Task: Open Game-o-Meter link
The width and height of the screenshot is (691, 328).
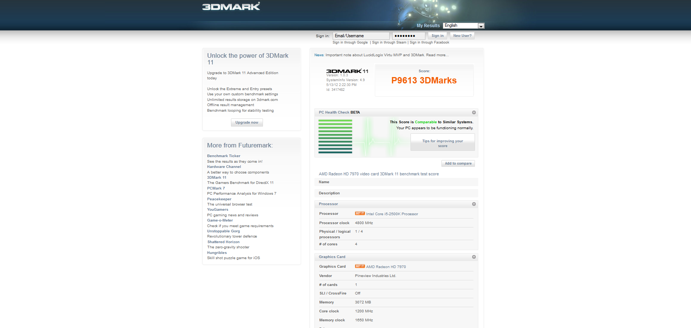Action: [220, 220]
